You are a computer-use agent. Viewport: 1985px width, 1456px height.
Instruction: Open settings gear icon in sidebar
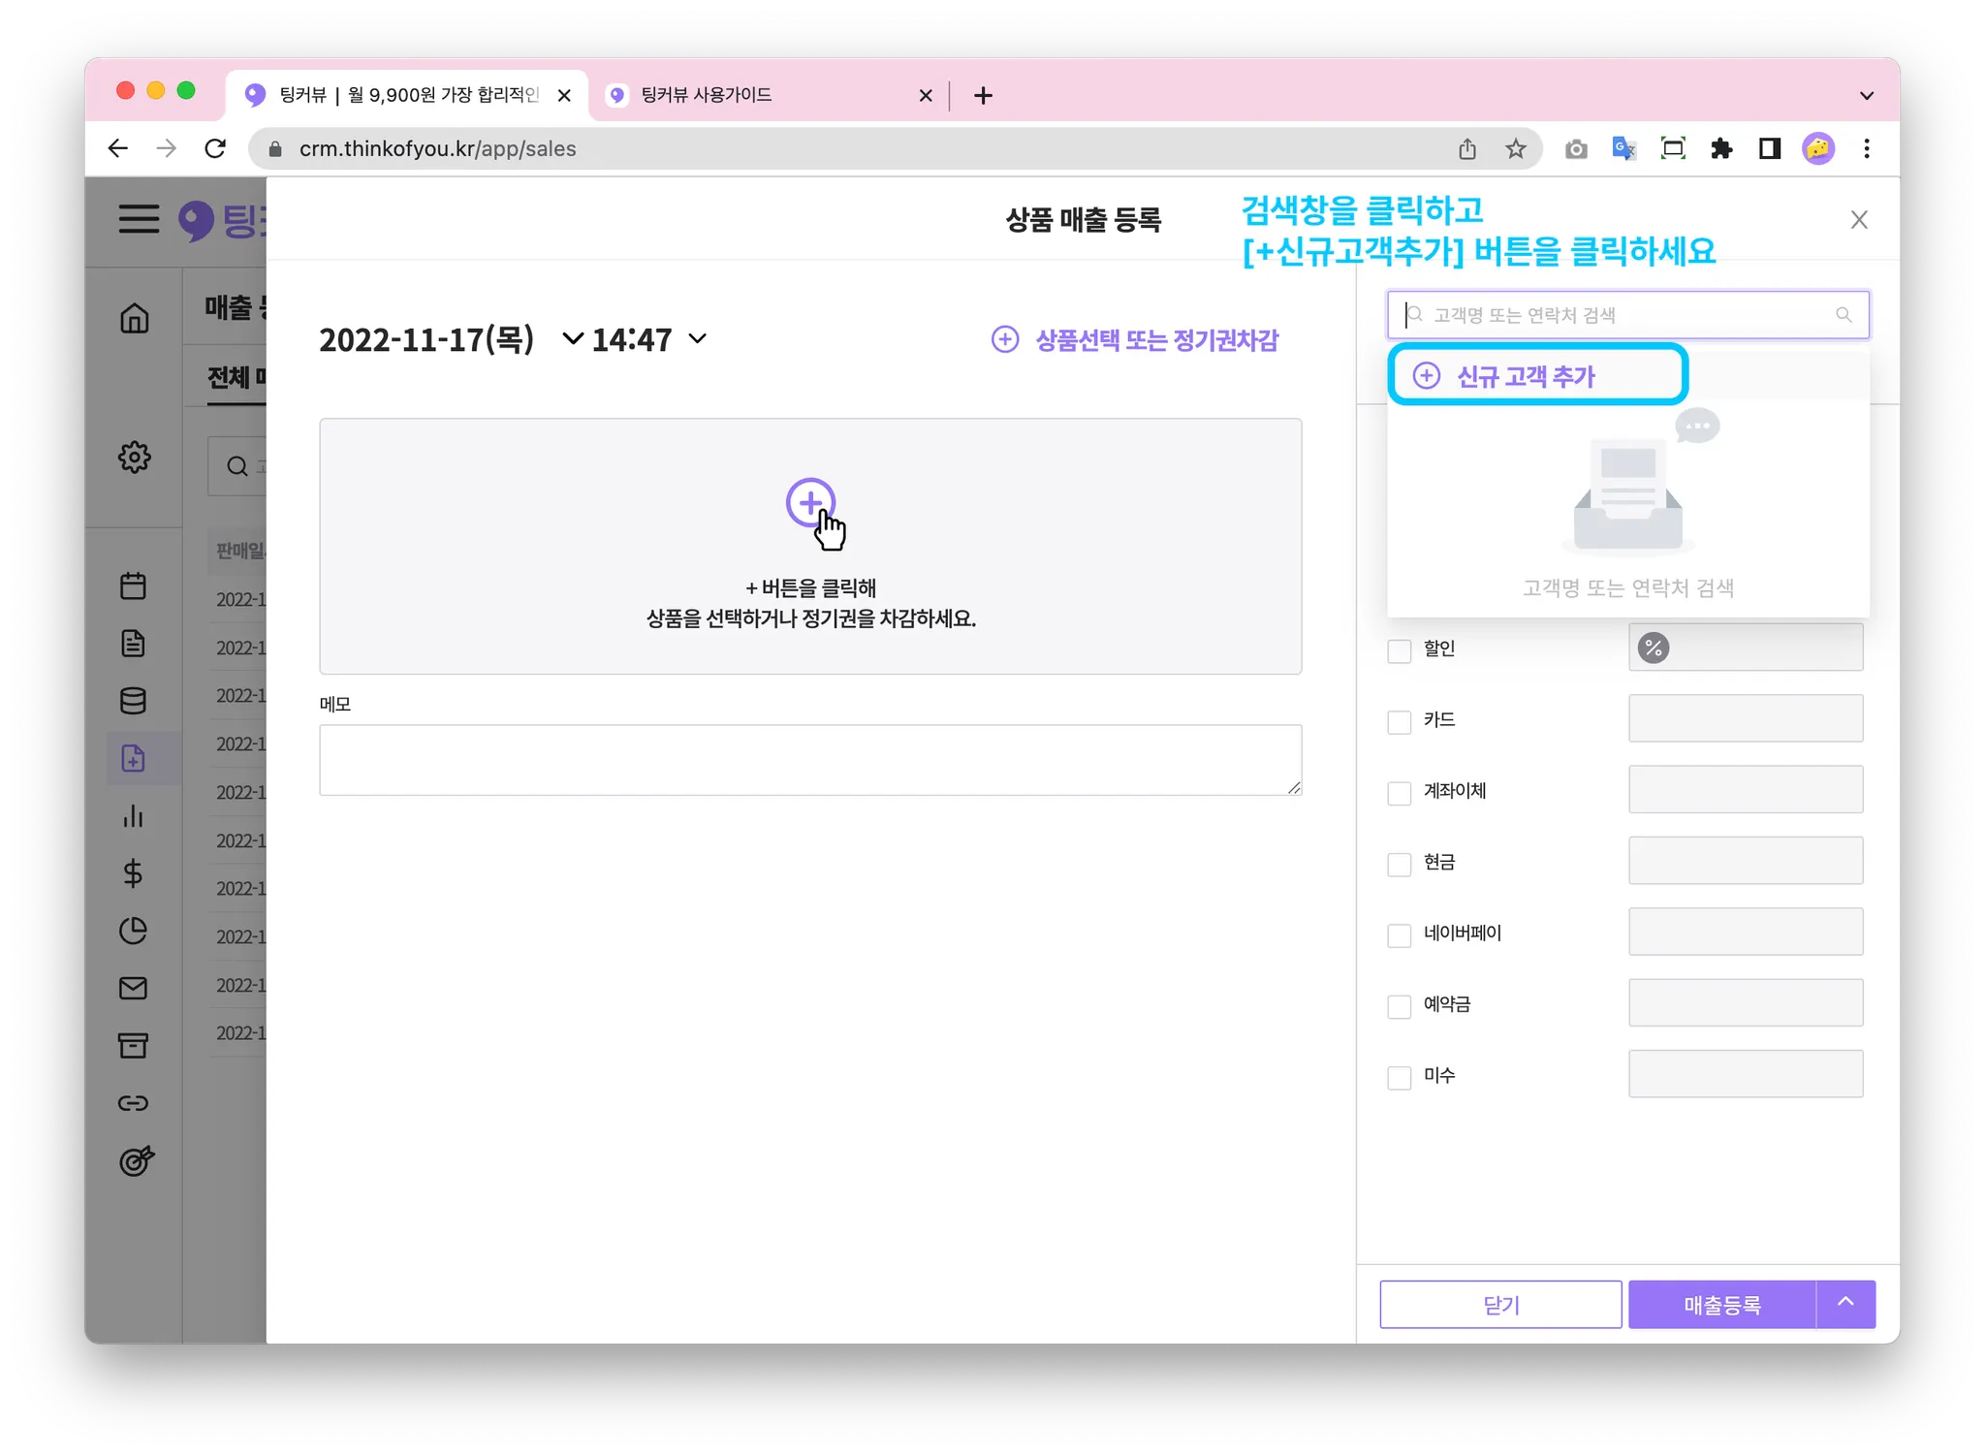point(134,457)
